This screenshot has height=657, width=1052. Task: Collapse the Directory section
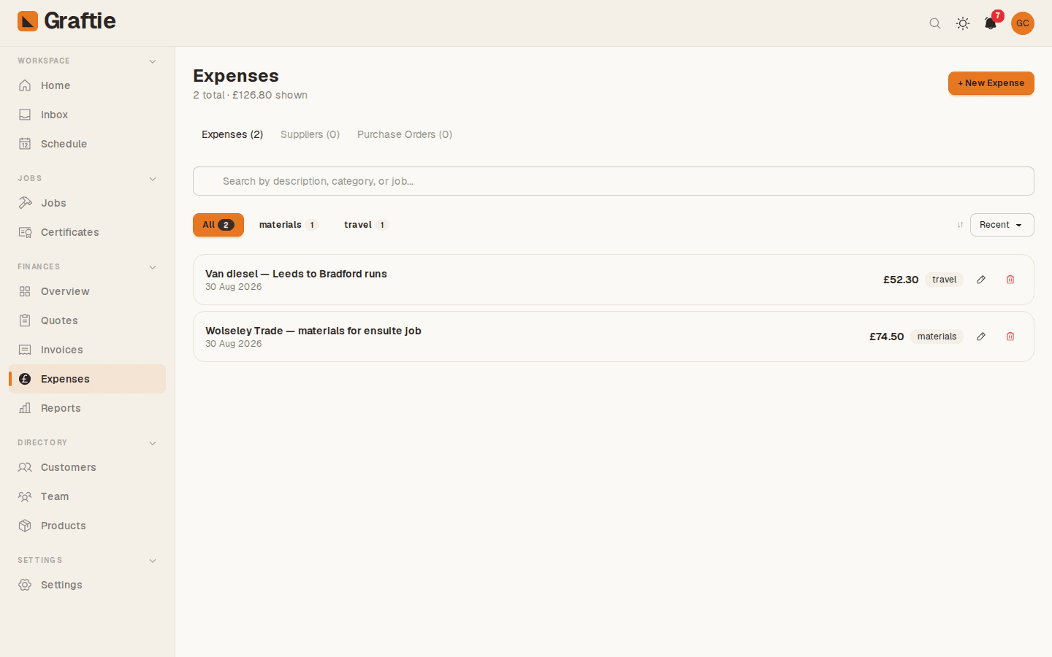point(153,443)
